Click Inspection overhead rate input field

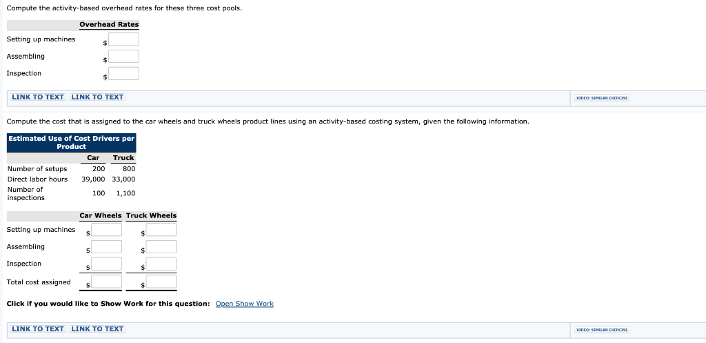(x=123, y=73)
